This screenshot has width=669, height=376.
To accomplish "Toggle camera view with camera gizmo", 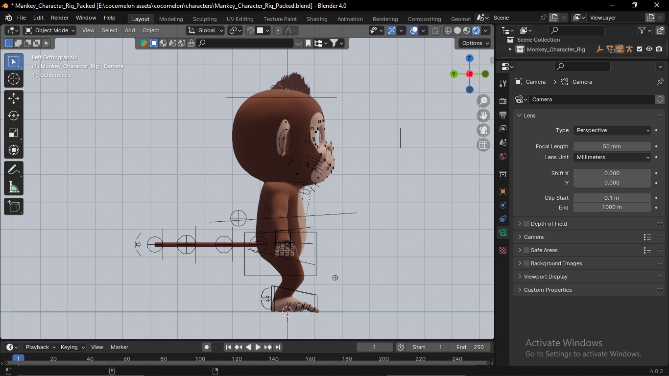I will 483,130.
